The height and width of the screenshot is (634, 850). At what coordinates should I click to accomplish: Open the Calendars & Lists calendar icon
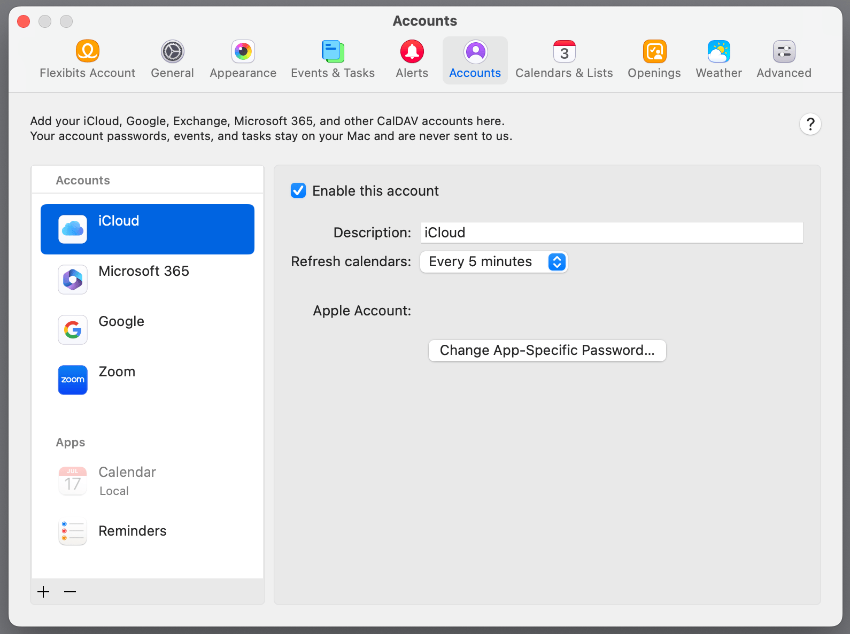565,51
